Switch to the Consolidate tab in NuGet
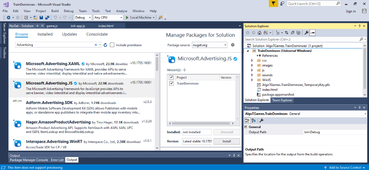The width and height of the screenshot is (369, 170). [x=97, y=34]
